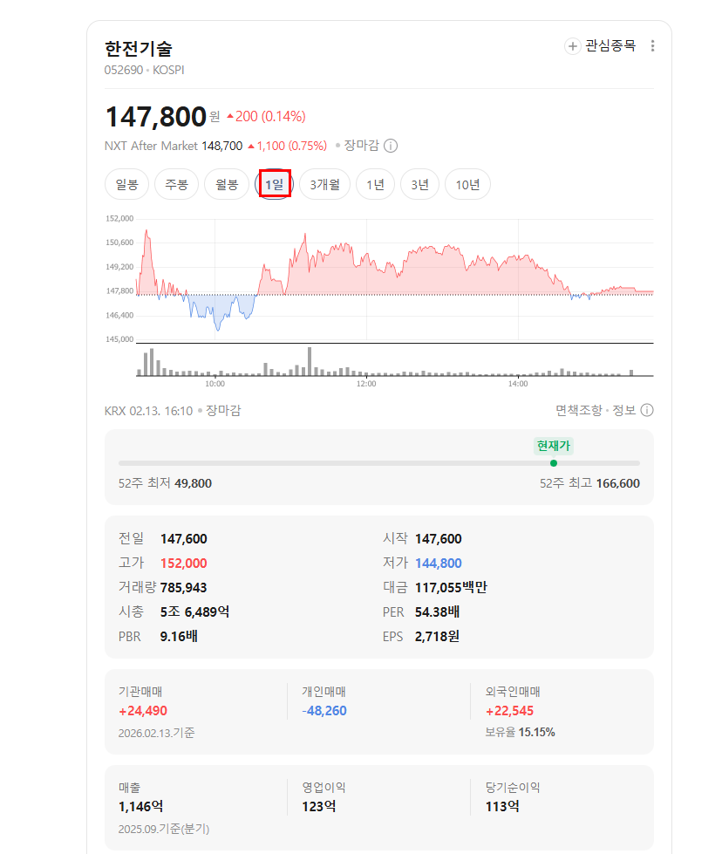Click NXT After Market price 148,700
722x854 pixels.
(x=222, y=146)
